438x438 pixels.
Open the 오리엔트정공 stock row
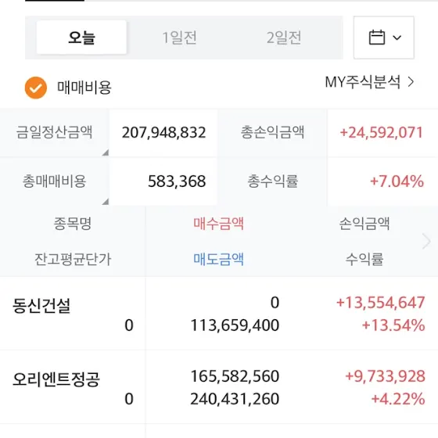(x=219, y=387)
